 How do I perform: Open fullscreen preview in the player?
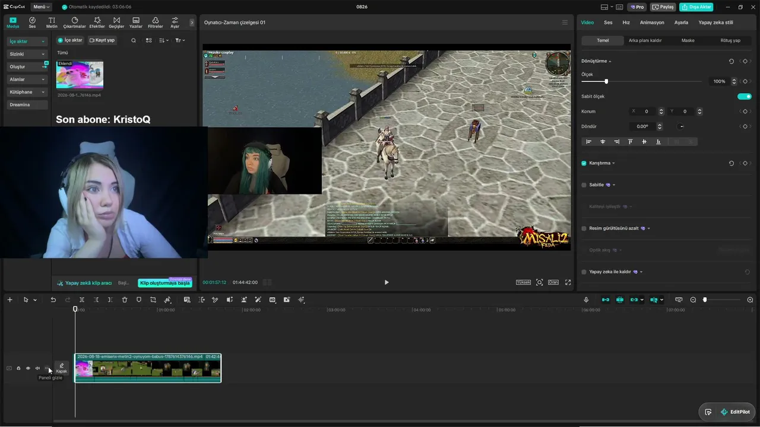point(568,282)
